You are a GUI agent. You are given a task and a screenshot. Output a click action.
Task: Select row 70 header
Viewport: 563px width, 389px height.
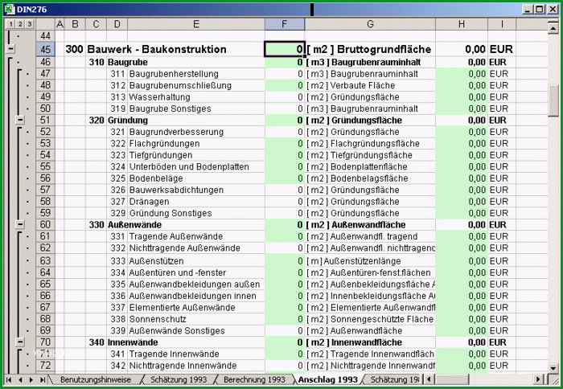click(45, 342)
